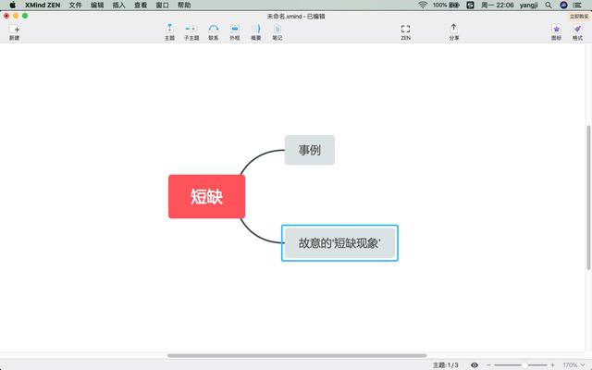Click the New (新建) toolbar icon
Image resolution: width=592 pixels, height=370 pixels.
[x=15, y=32]
